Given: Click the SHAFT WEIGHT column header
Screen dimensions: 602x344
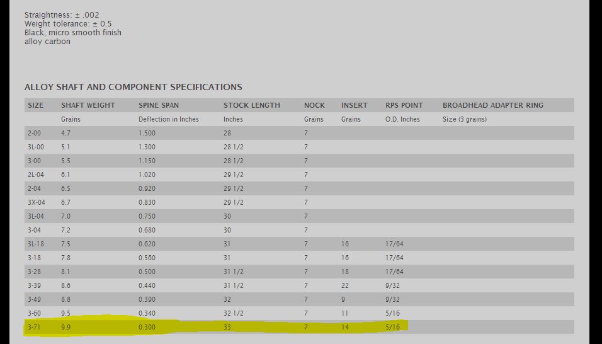Looking at the screenshot, I should point(88,105).
